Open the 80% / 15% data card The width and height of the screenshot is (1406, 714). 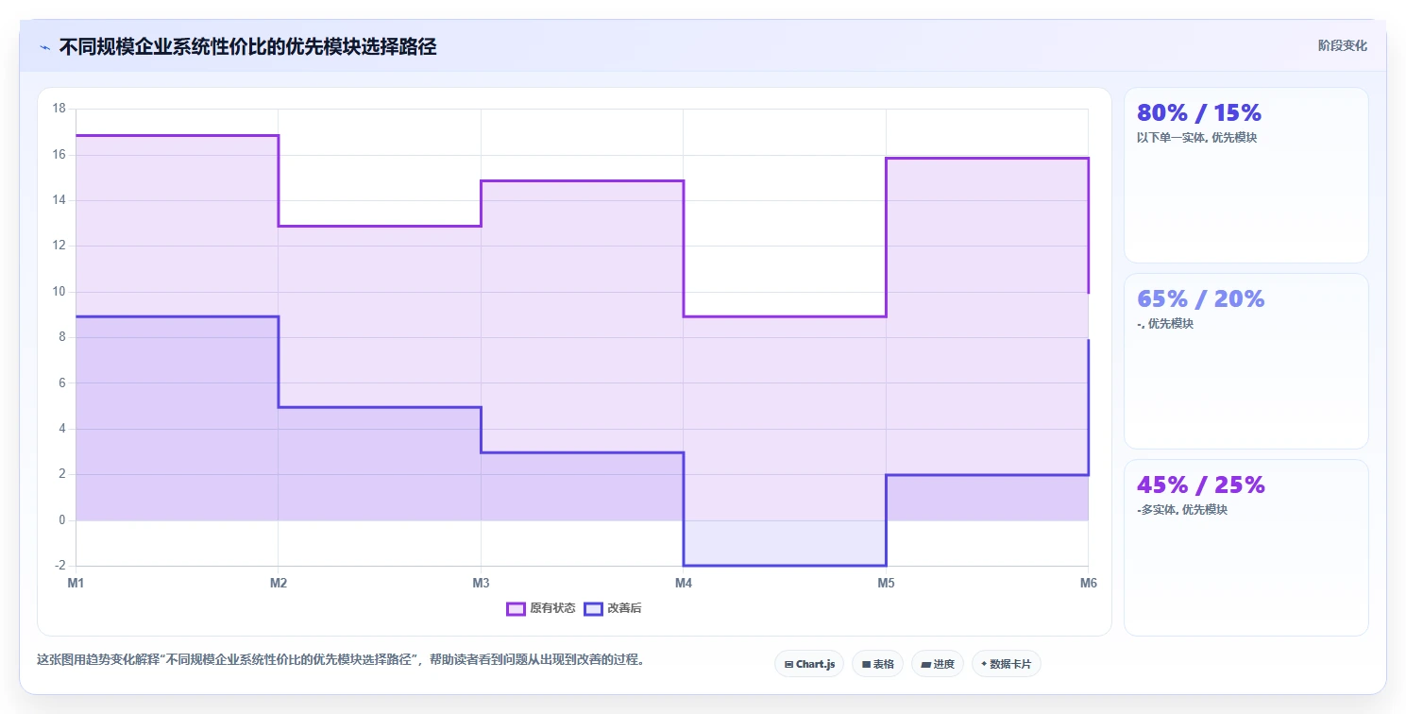[x=1245, y=175]
